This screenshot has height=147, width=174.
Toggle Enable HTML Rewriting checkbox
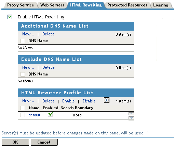[10, 17]
